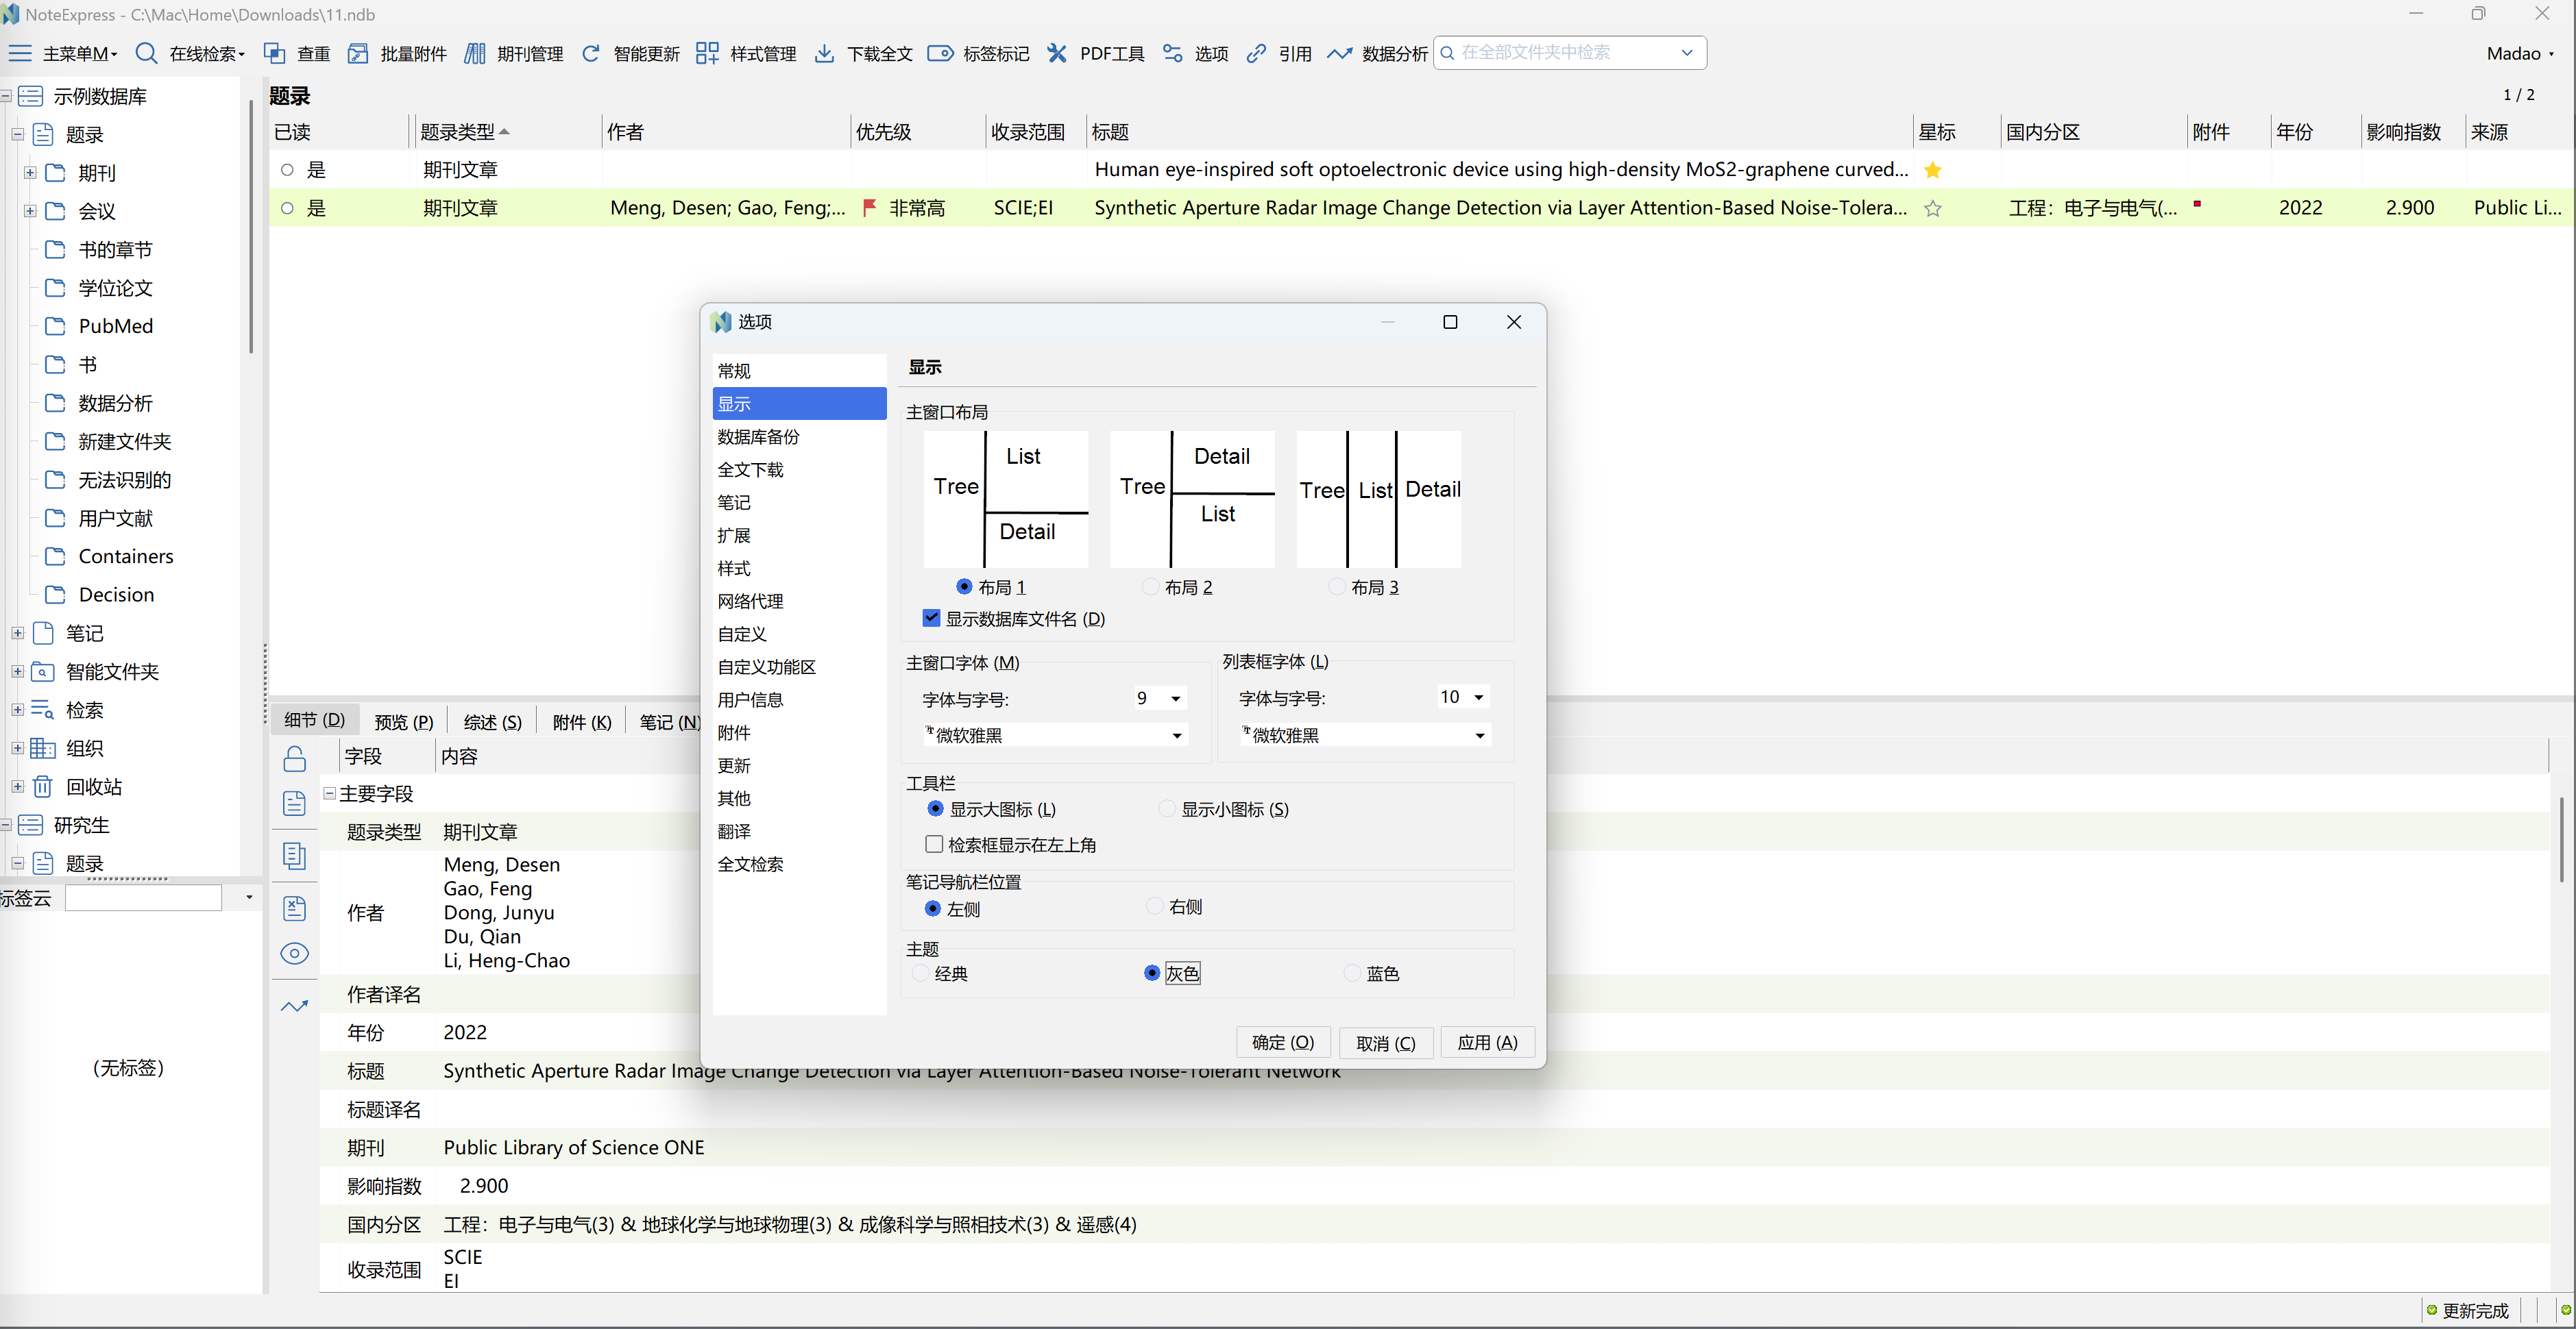Image resolution: width=2576 pixels, height=1329 pixels.
Task: Click the lock icon in detail sidebar
Action: click(x=294, y=760)
